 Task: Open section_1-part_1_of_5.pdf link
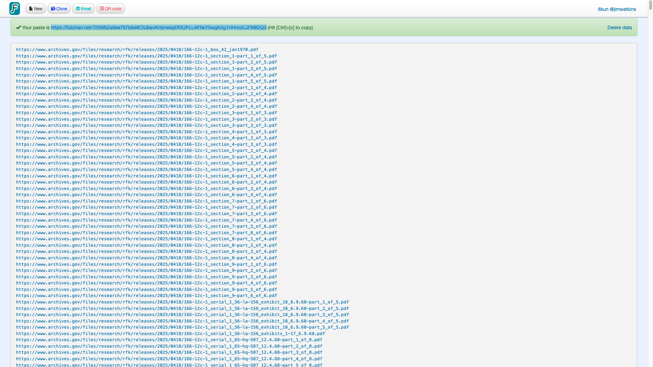point(147,56)
